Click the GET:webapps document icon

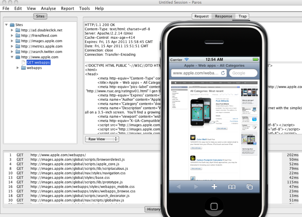click(x=23, y=62)
